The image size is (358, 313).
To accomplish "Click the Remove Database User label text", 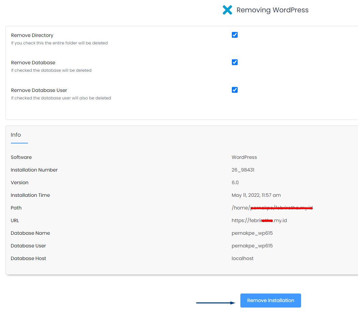I will pyautogui.click(x=39, y=90).
